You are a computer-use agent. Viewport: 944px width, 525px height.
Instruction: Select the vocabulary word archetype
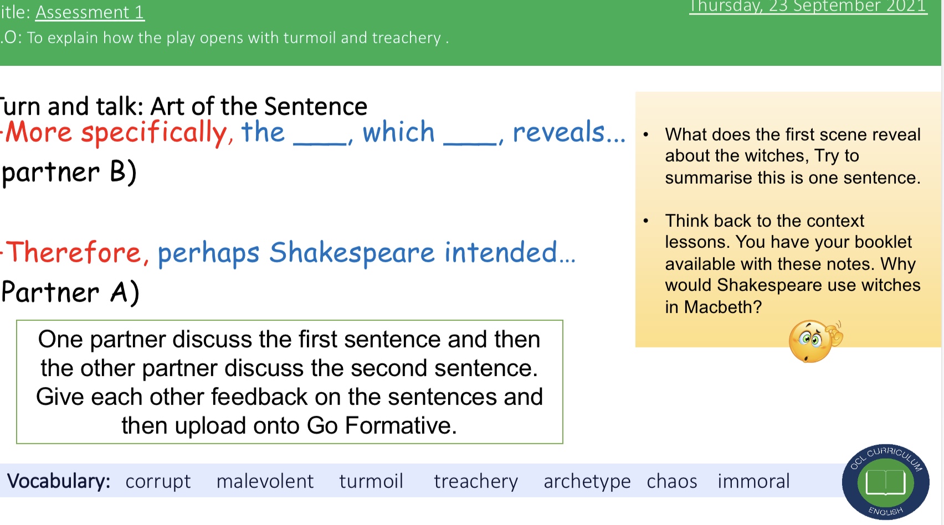pyautogui.click(x=587, y=481)
